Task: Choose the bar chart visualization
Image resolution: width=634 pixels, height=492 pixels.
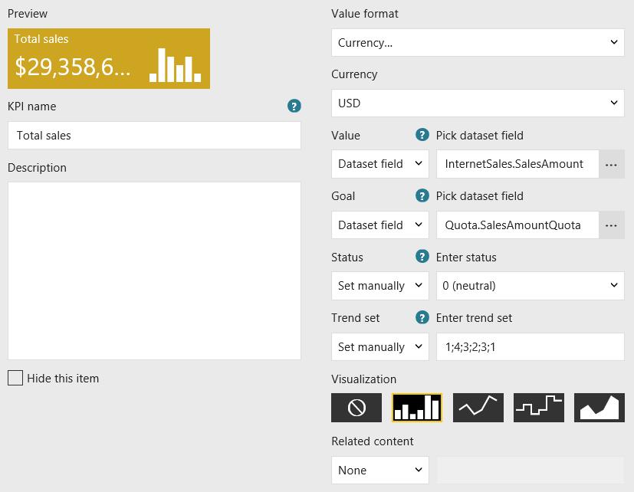Action: click(x=417, y=408)
